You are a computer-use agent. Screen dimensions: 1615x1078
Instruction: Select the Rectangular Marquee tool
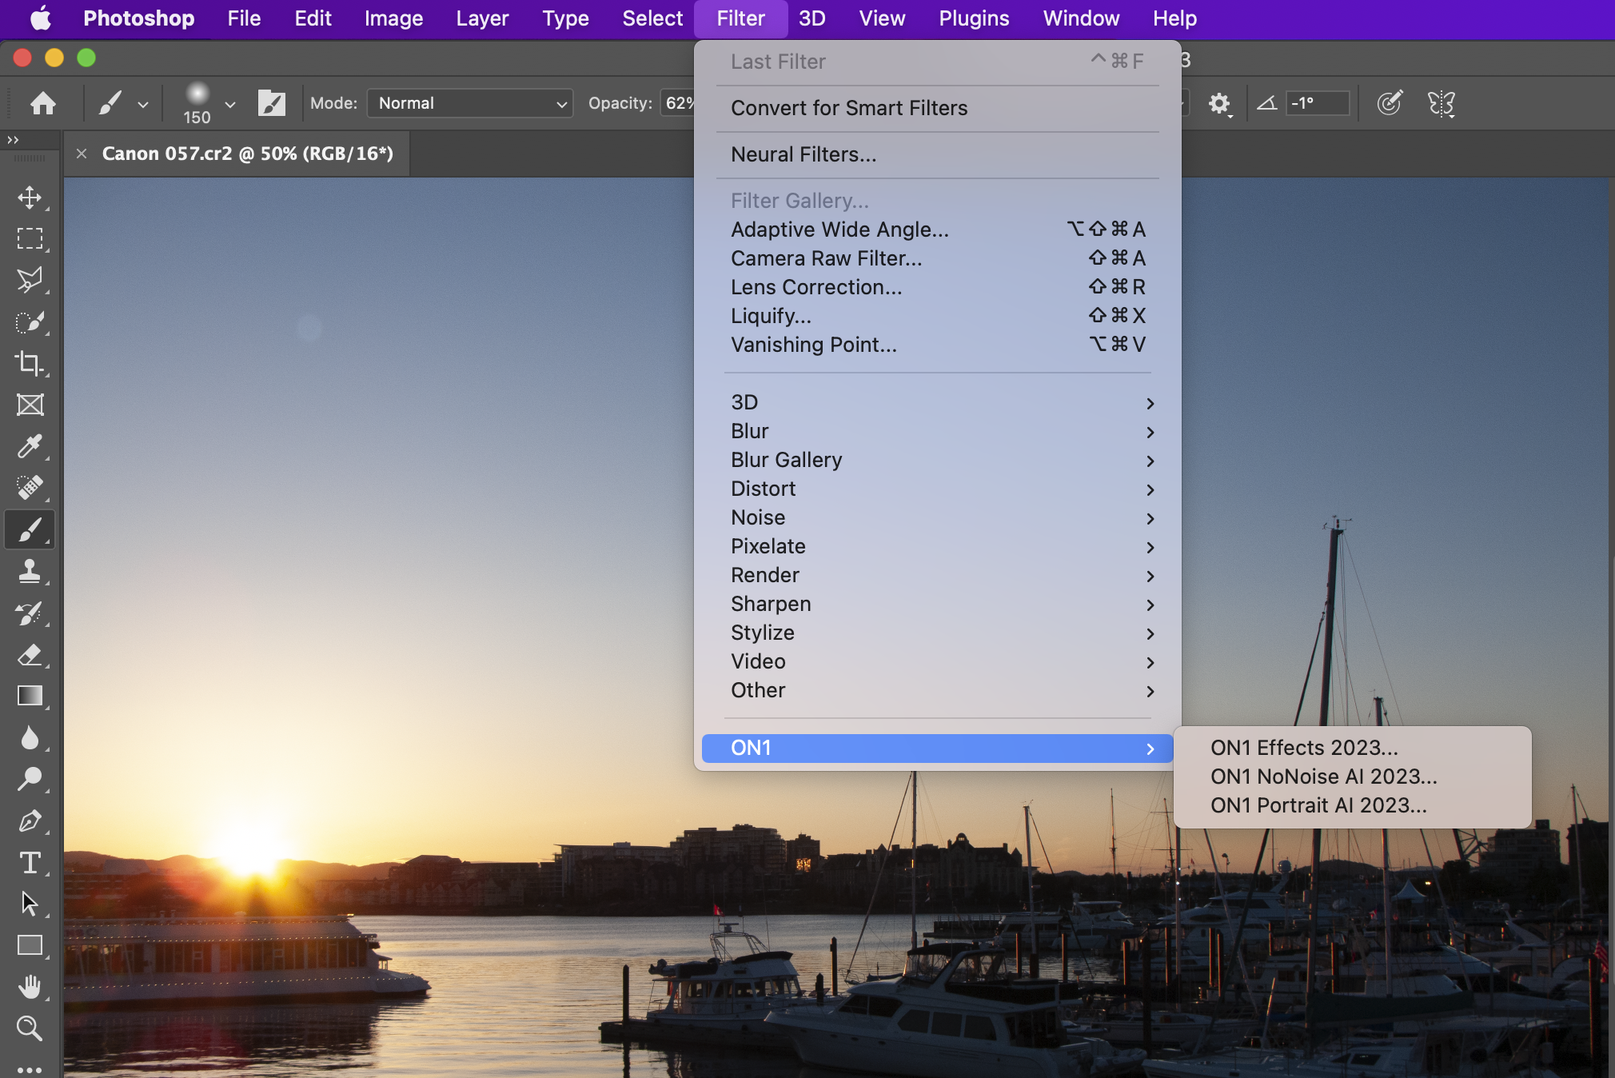click(30, 238)
